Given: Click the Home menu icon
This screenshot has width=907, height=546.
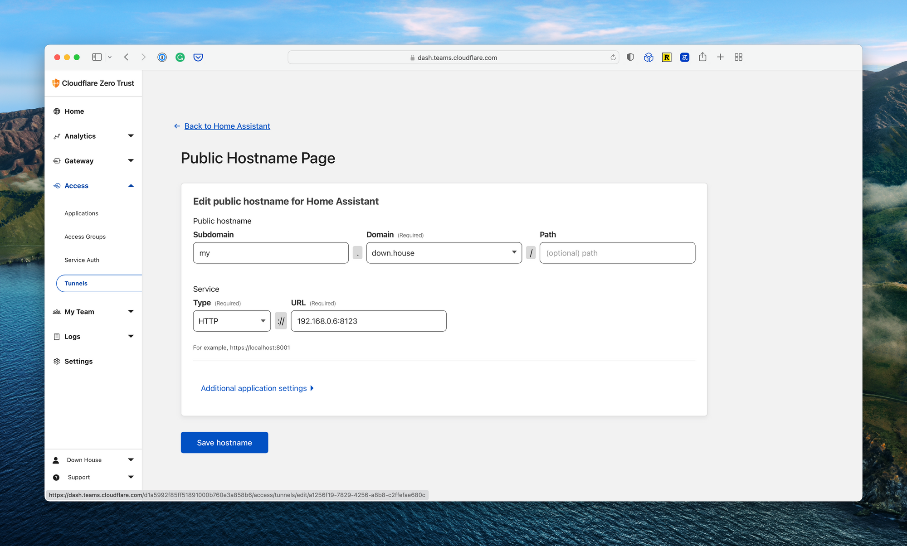Looking at the screenshot, I should pyautogui.click(x=57, y=111).
